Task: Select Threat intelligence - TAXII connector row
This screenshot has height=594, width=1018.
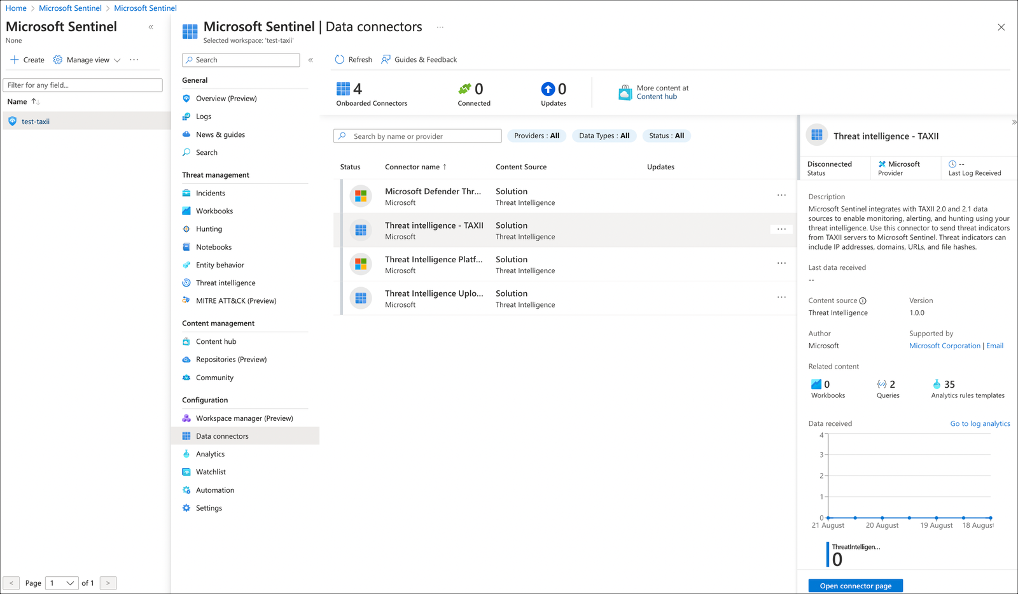Action: (565, 230)
